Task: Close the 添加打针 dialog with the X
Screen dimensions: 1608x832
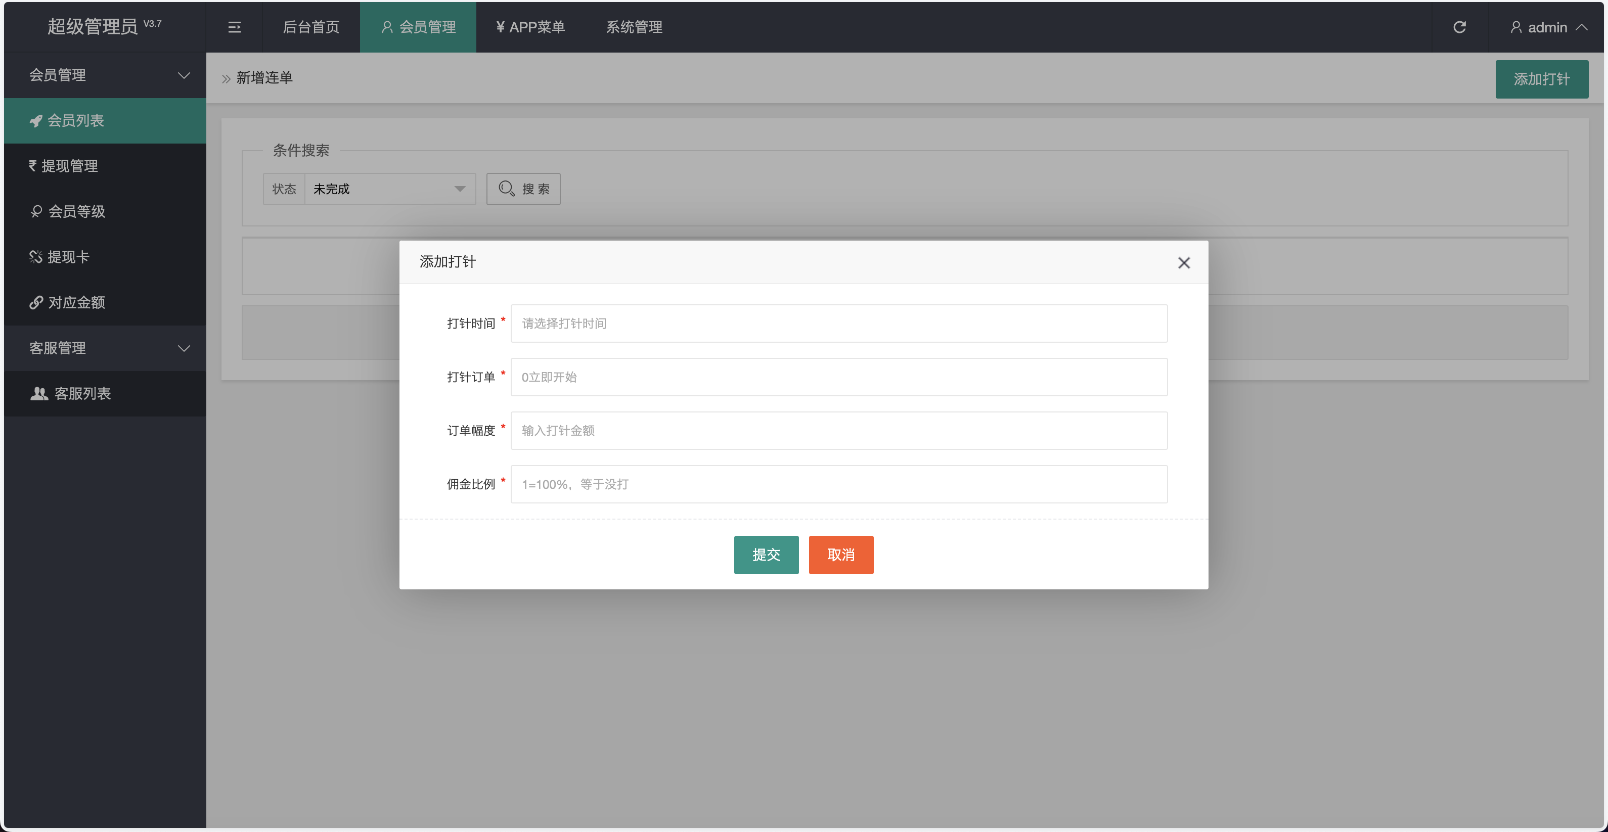Action: 1184,262
